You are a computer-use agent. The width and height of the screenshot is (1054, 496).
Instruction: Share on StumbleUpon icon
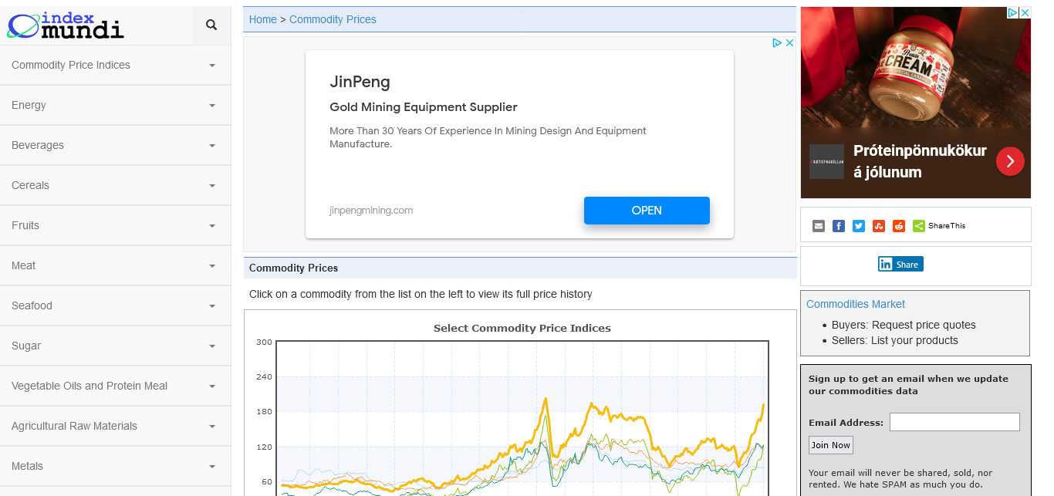pyautogui.click(x=879, y=226)
